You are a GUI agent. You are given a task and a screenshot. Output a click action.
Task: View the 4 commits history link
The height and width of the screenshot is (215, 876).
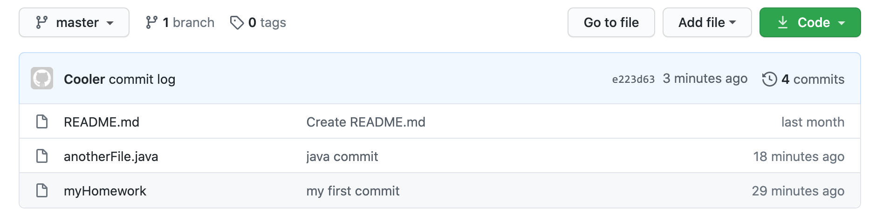pos(813,79)
